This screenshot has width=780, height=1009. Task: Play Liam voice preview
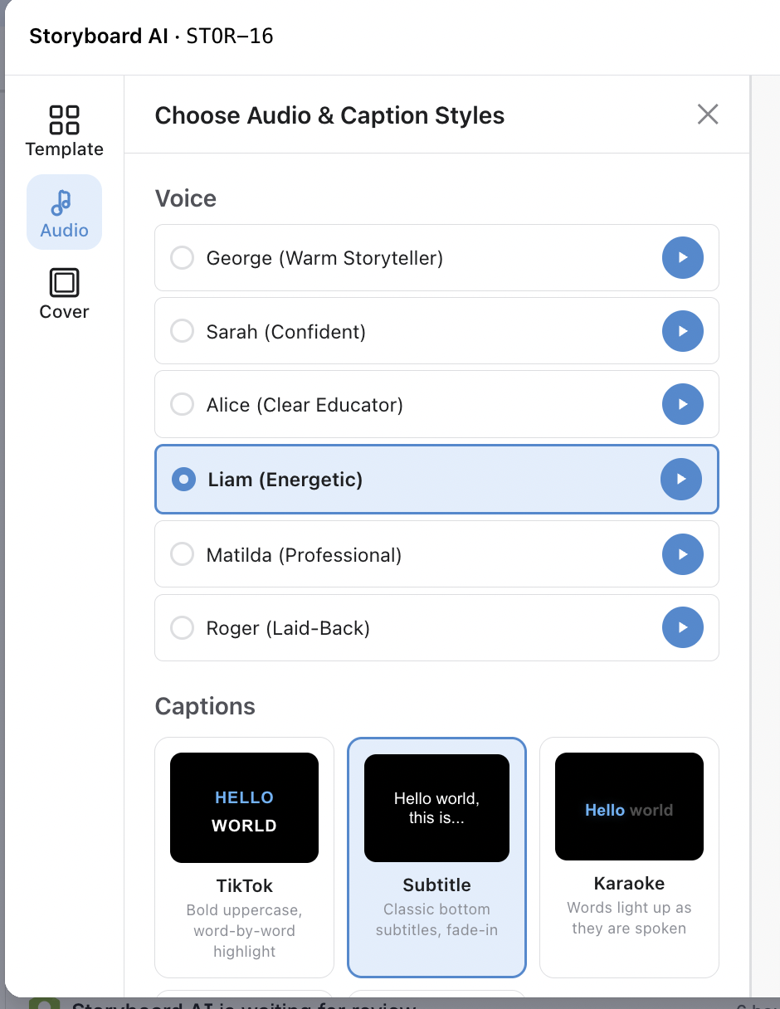(x=681, y=479)
